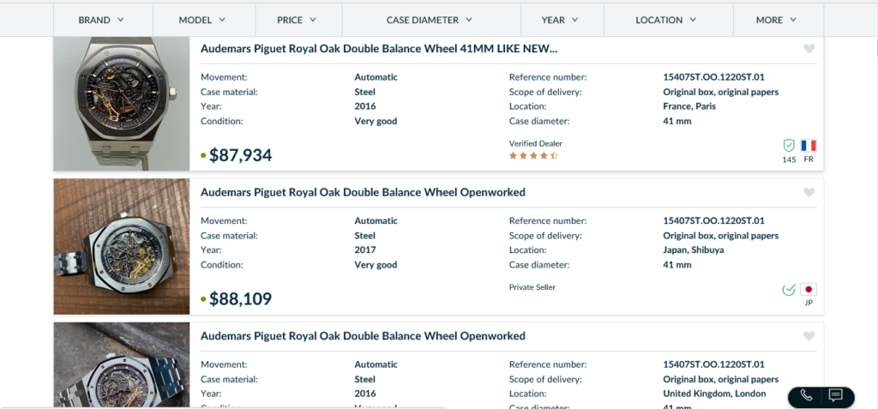Open the Year filter menu
This screenshot has width=878, height=409.
pyautogui.click(x=560, y=20)
